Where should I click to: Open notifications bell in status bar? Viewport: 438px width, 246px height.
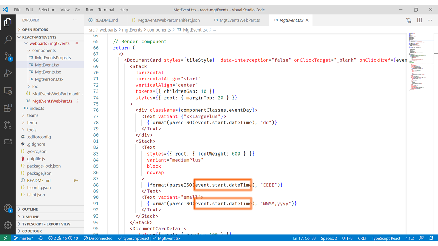(x=431, y=238)
